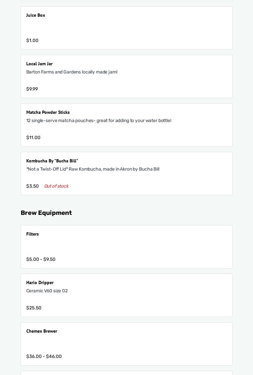Click the $36.00 - $46.00 price range
Screen dimensions: 253x375
[x=44, y=356]
